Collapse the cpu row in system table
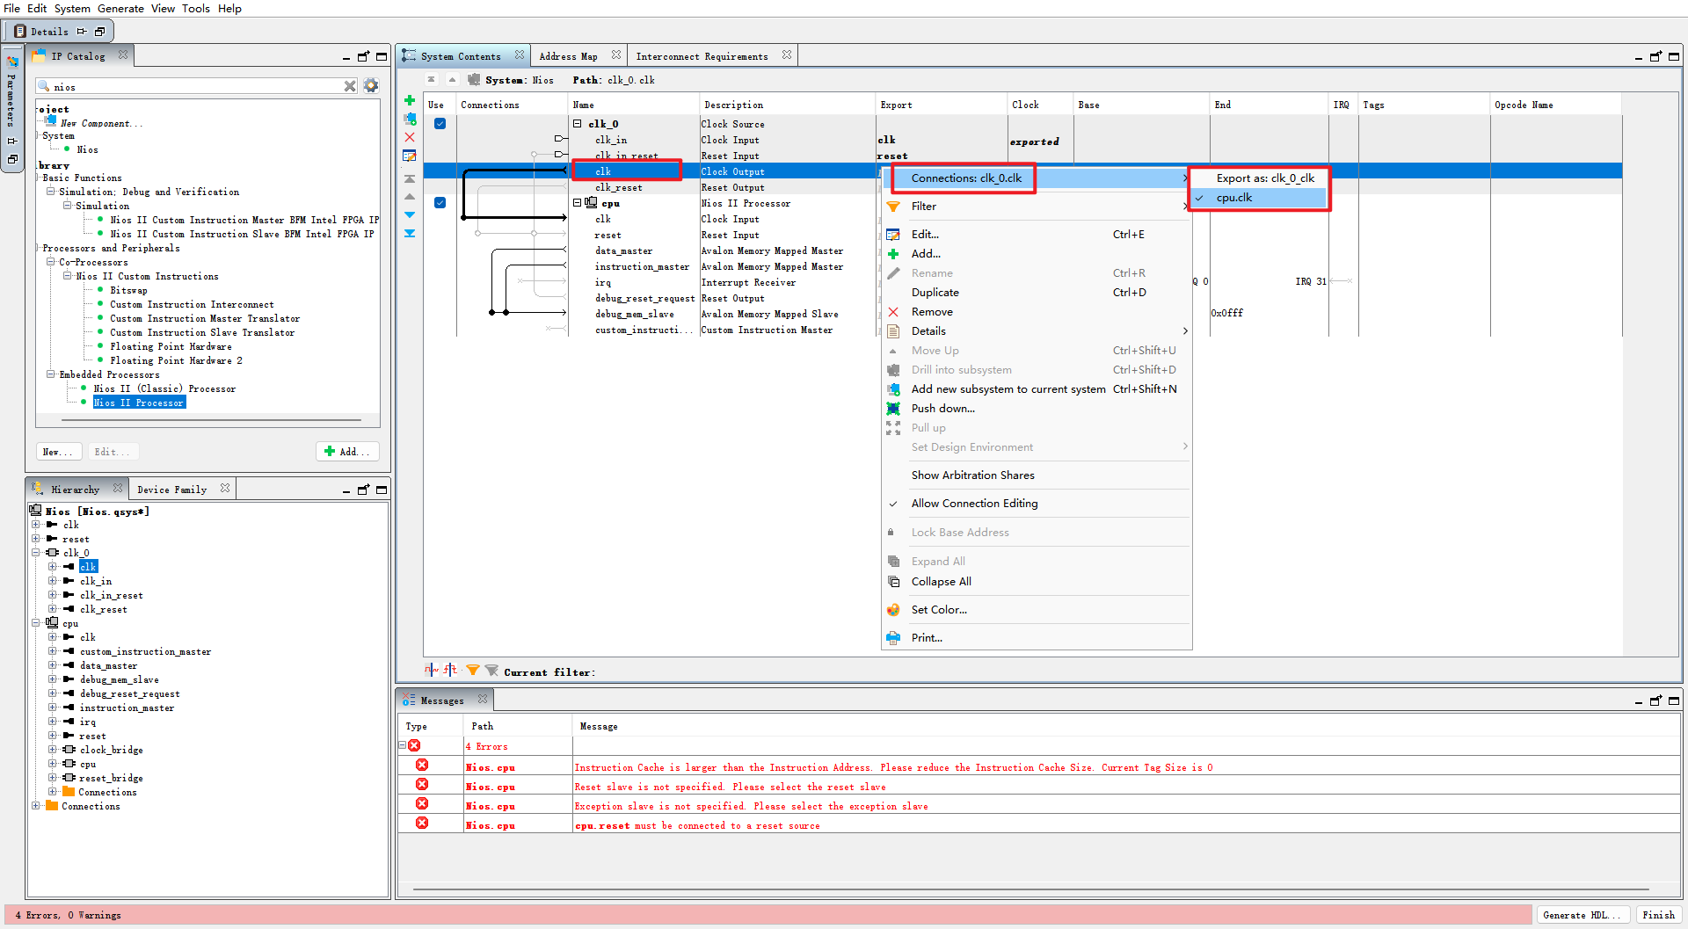This screenshot has height=929, width=1688. pyautogui.click(x=578, y=203)
